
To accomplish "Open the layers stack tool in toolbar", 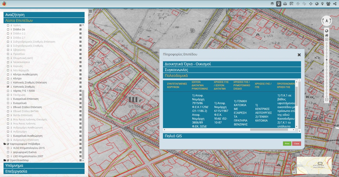I will coord(272,4).
